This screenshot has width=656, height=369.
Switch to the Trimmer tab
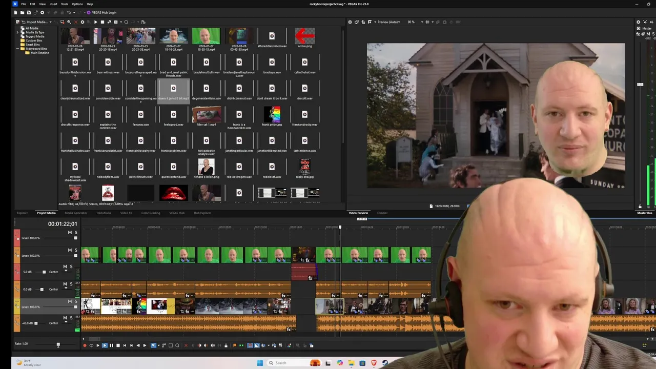tap(382, 213)
